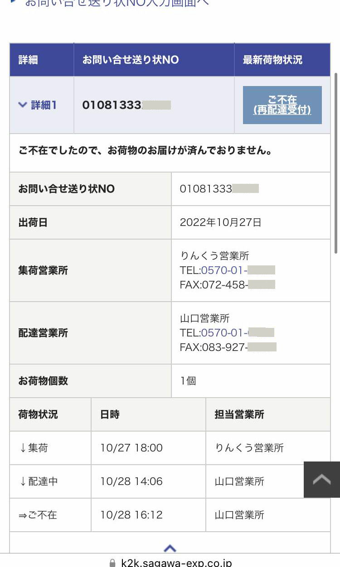Click the ご不在でしたので delivery notice text
Screen dimensions: 340x567
coord(145,151)
